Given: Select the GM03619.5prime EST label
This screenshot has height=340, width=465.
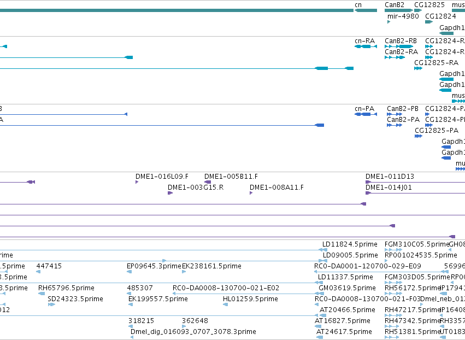Looking at the screenshot, I should [347, 288].
